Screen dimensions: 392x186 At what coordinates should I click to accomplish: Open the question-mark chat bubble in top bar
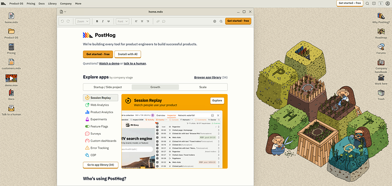click(x=374, y=4)
